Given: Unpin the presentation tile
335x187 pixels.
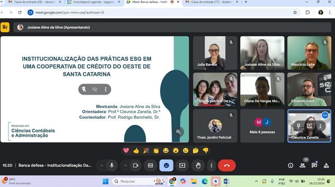Looking at the screenshot, I should point(84,89).
